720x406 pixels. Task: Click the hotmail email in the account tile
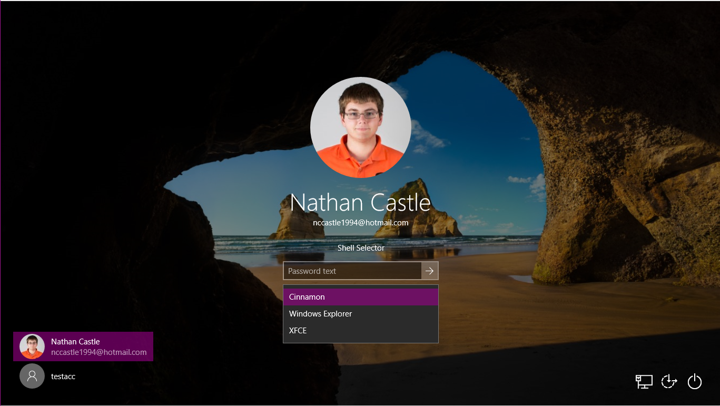(x=98, y=352)
